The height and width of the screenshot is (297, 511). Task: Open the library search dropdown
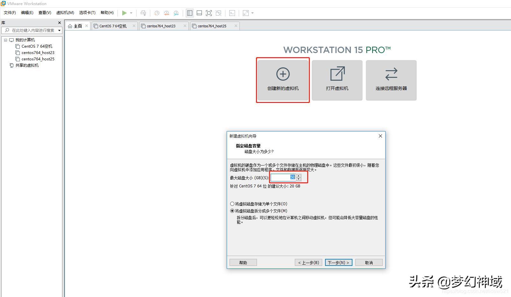coord(59,30)
